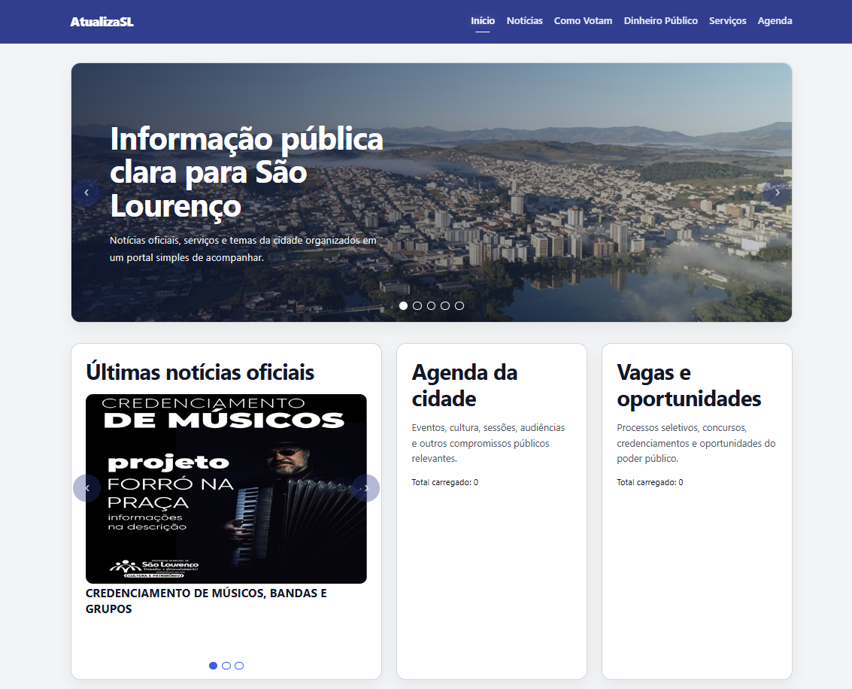Click 'Total carregado: 0' in Vagas card

click(650, 482)
